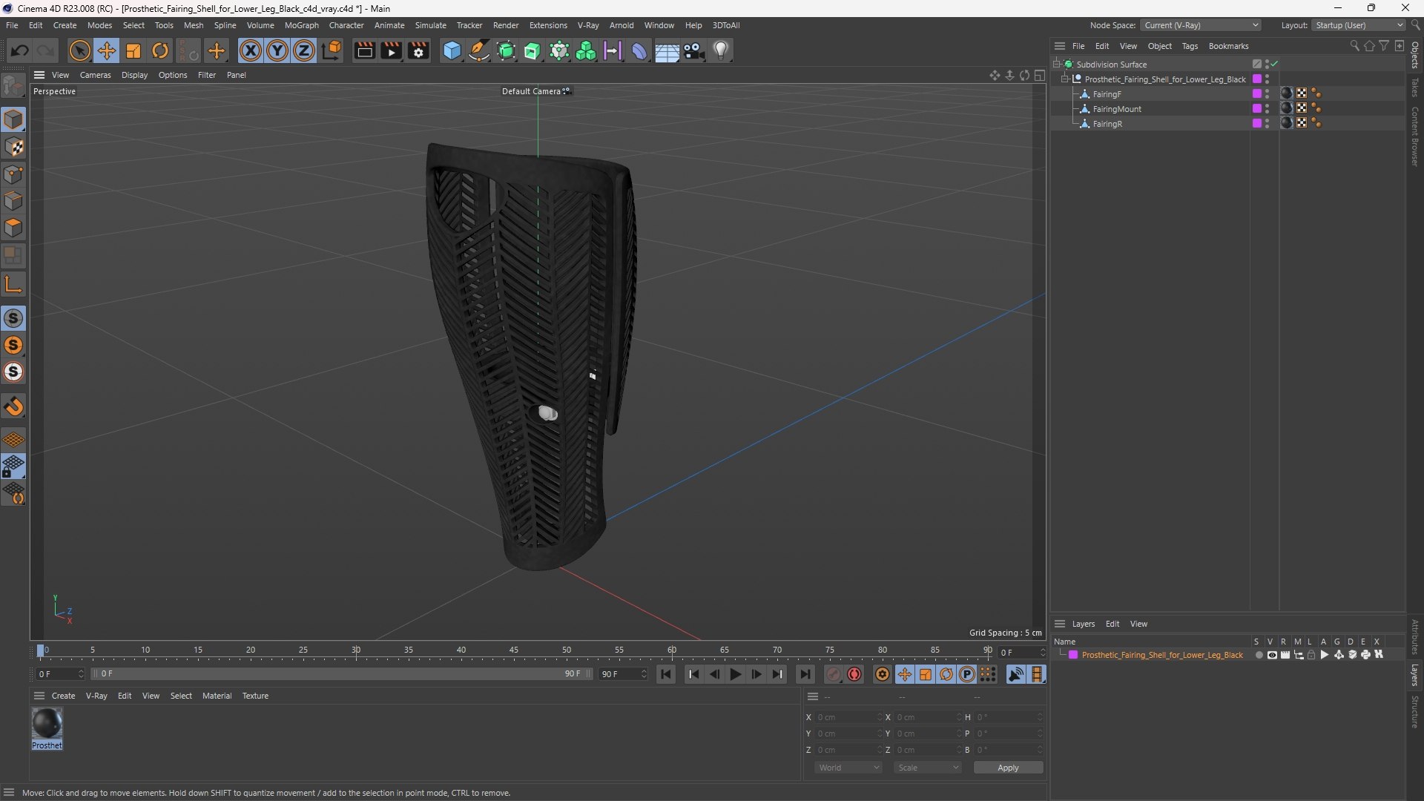Toggle Z axis lock

[304, 50]
